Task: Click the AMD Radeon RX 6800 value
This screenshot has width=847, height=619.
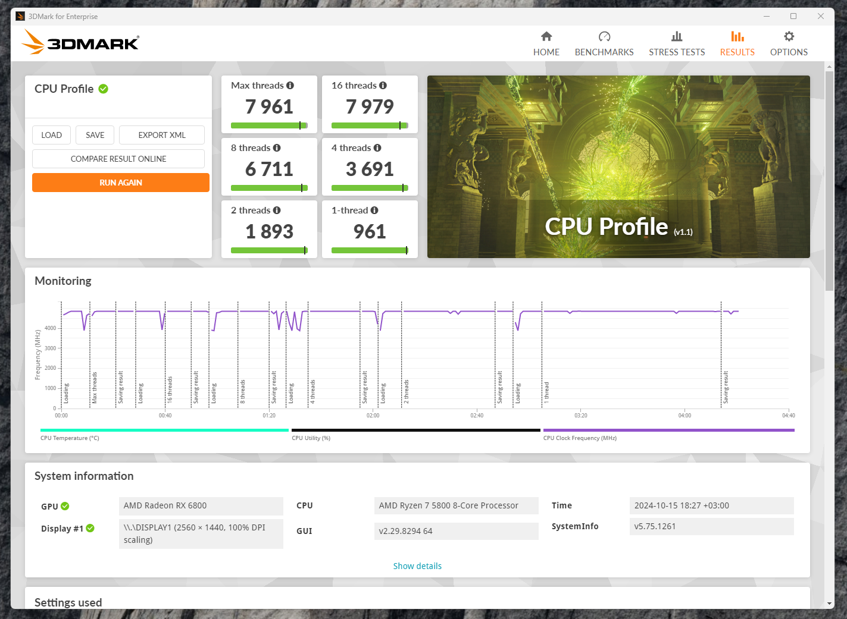Action: tap(201, 506)
